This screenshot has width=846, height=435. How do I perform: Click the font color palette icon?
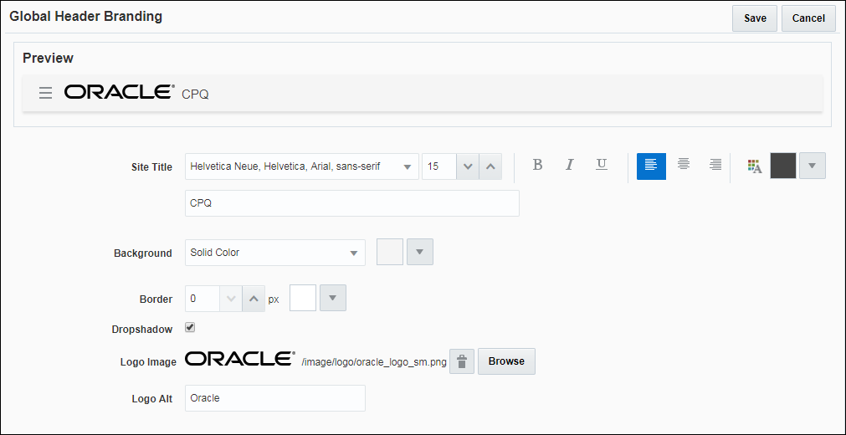(755, 166)
